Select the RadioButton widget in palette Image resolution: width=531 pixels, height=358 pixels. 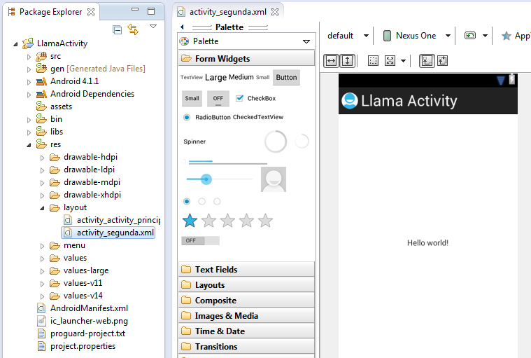pyautogui.click(x=187, y=117)
